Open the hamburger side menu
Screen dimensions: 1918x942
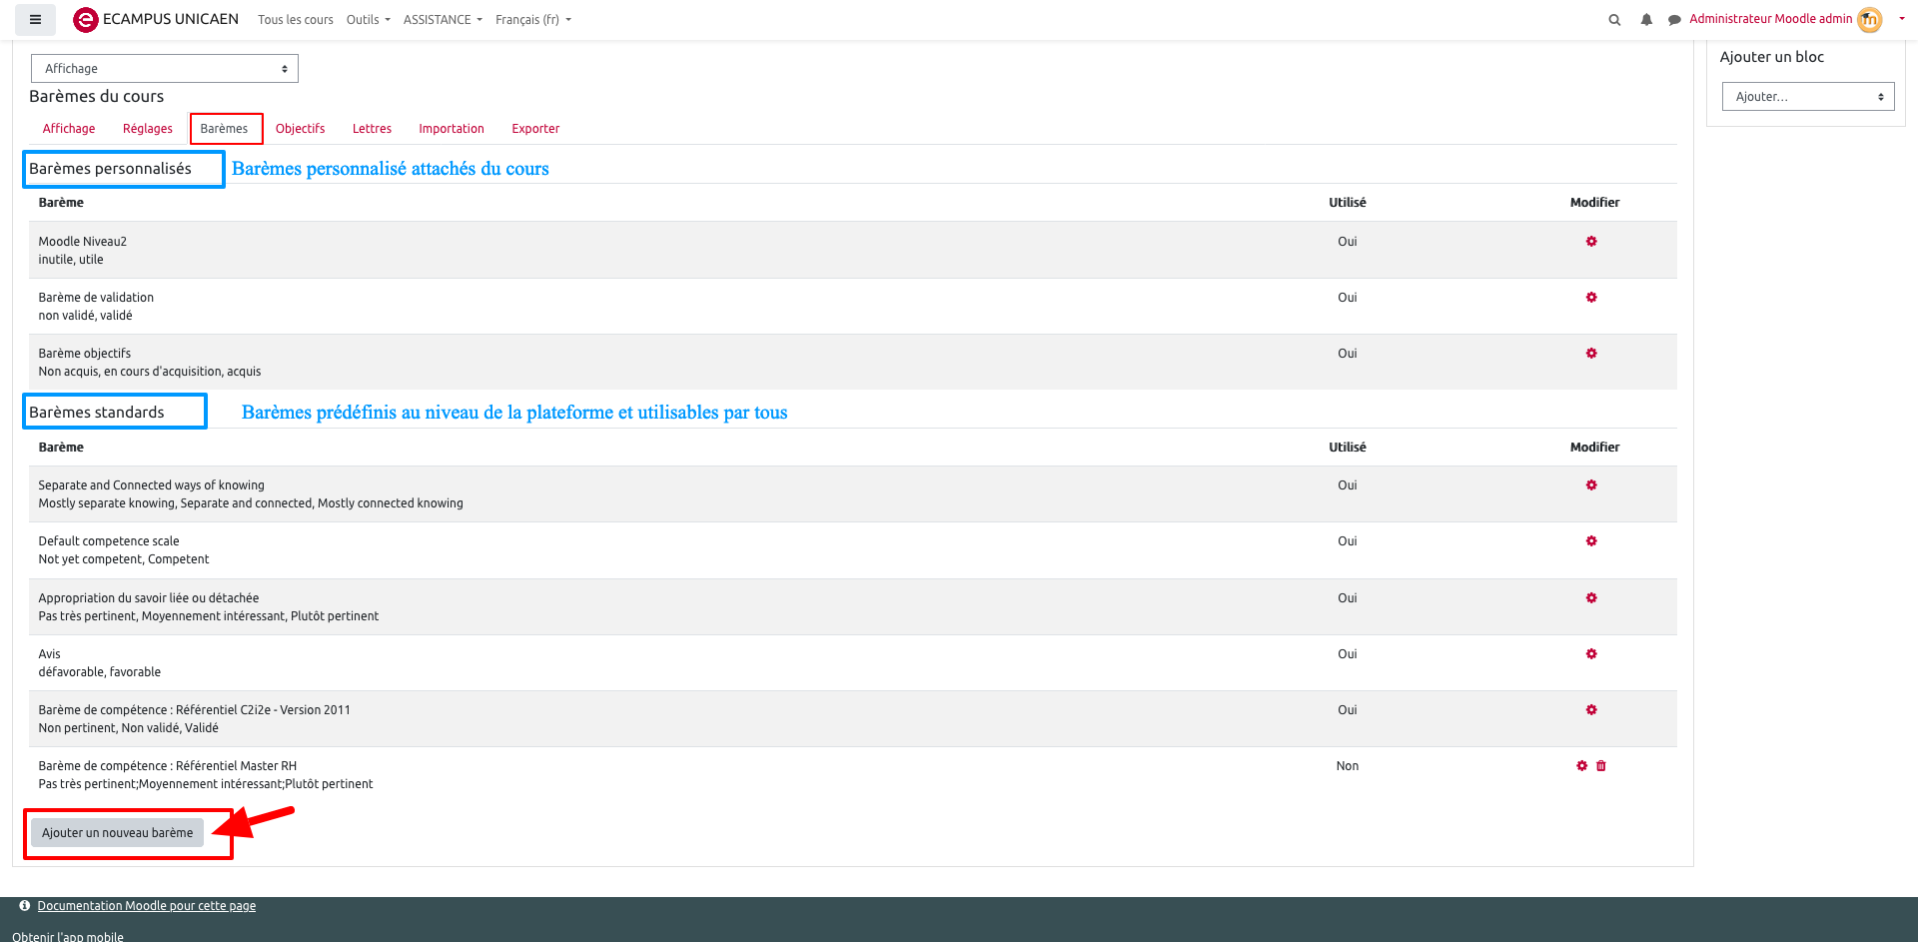[35, 20]
